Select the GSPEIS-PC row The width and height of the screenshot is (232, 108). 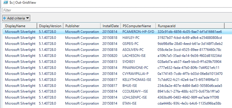coord(117,44)
